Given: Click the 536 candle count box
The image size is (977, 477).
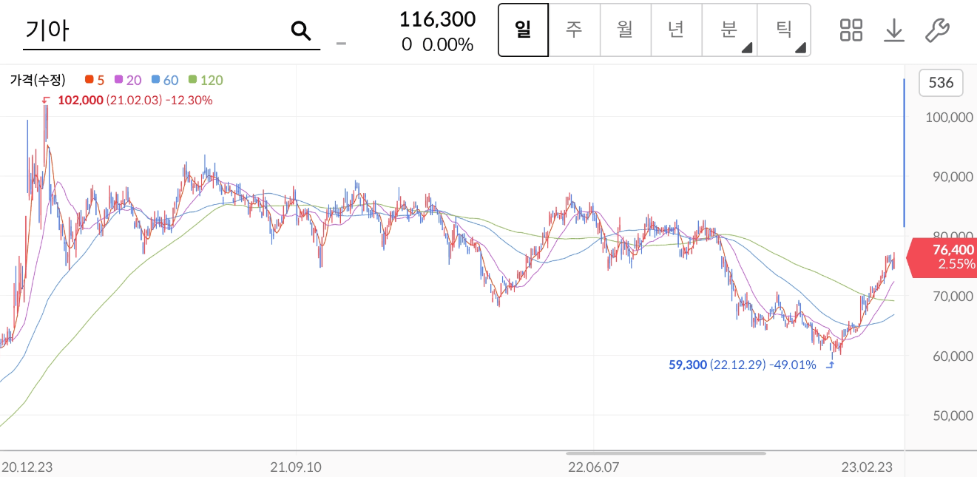Looking at the screenshot, I should click(941, 82).
